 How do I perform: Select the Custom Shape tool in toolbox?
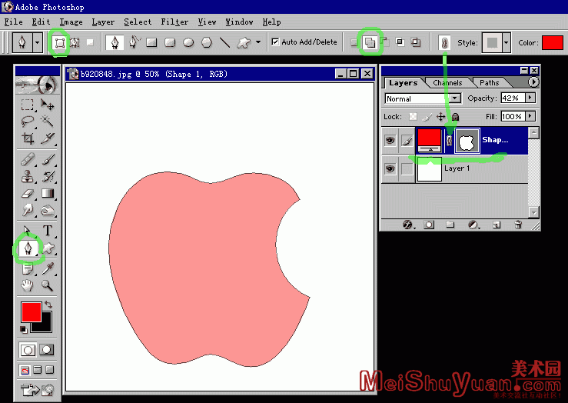[x=48, y=248]
